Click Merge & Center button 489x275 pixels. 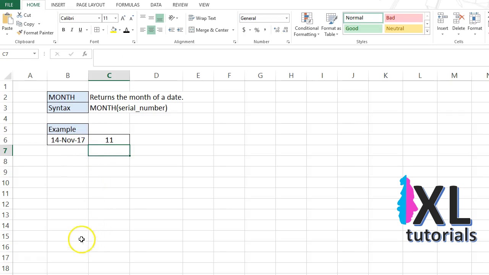point(209,30)
